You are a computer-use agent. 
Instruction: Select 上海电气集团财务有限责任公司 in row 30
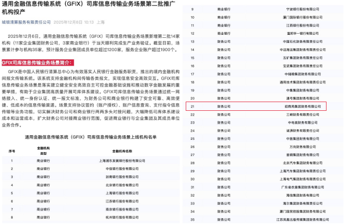pos(303,179)
